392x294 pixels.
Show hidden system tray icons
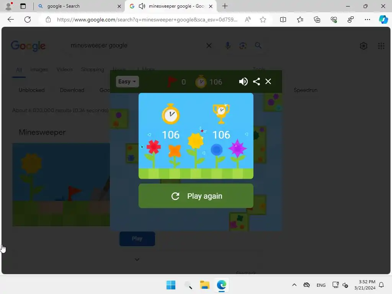coord(294,285)
